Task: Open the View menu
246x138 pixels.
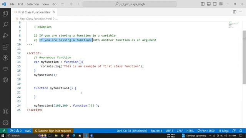Action: pos(45,4)
